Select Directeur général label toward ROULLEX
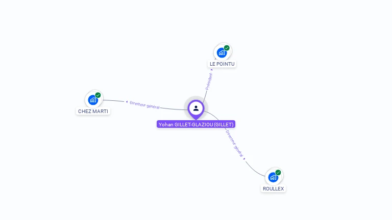Image resolution: width=392 pixels, height=220 pixels. pyautogui.click(x=234, y=144)
